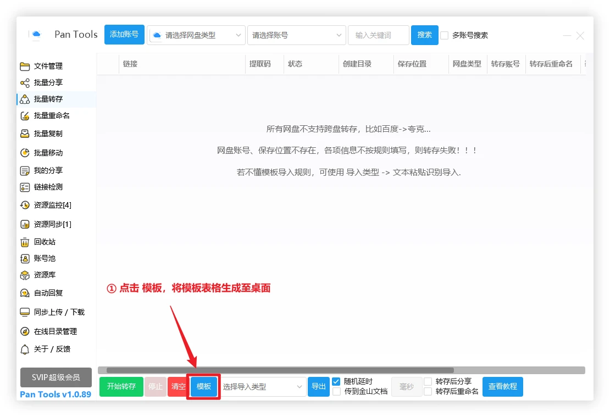
Task: Open 链接检测 in the sidebar
Action: [48, 187]
